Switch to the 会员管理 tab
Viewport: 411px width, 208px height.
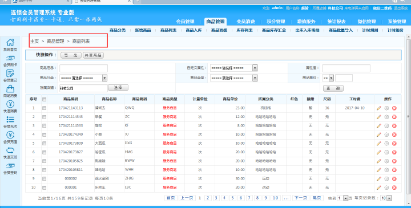pos(185,22)
